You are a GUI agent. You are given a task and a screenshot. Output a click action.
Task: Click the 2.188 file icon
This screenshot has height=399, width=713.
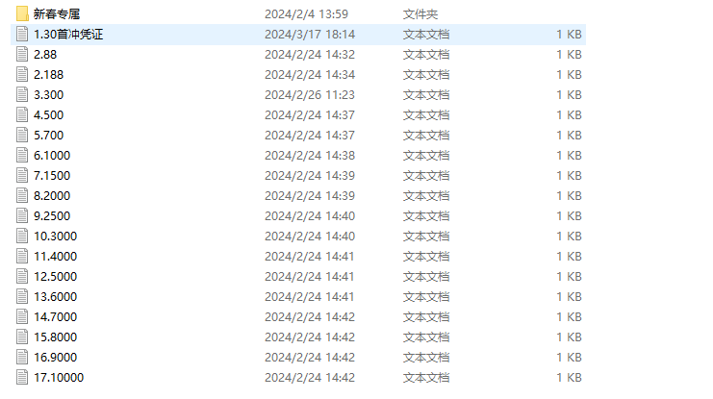pos(22,75)
